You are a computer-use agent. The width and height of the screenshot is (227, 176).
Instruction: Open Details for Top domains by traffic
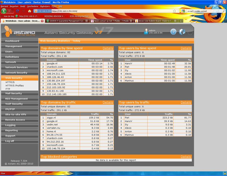[108, 102]
